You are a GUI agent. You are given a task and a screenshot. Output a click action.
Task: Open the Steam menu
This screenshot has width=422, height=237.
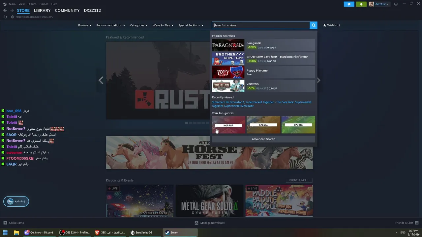(12, 4)
